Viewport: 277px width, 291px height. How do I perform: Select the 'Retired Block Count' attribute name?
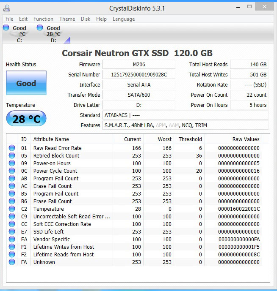tap(56, 155)
